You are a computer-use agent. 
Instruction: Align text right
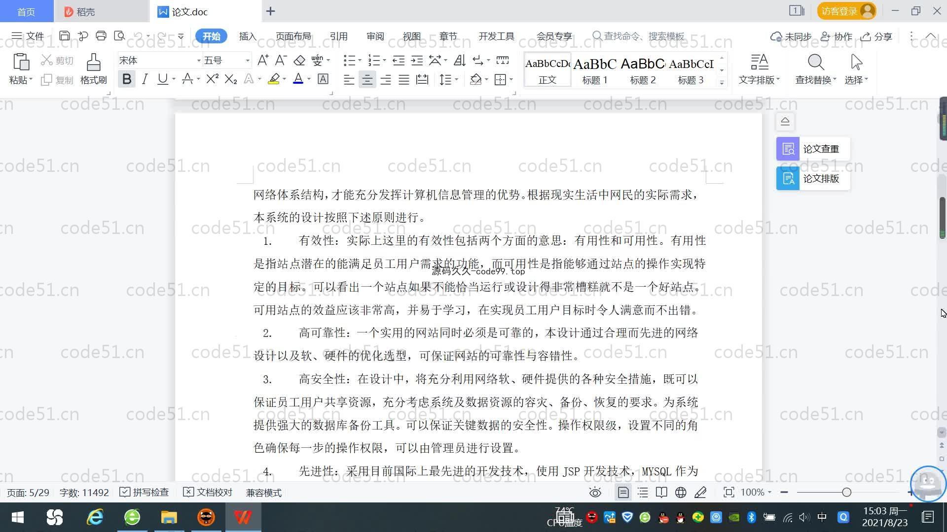pos(386,79)
